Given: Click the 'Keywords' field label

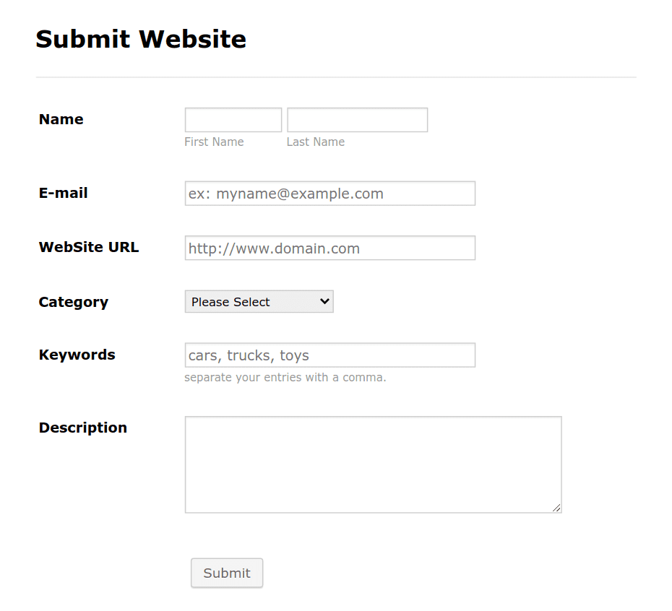Looking at the screenshot, I should pyautogui.click(x=77, y=355).
